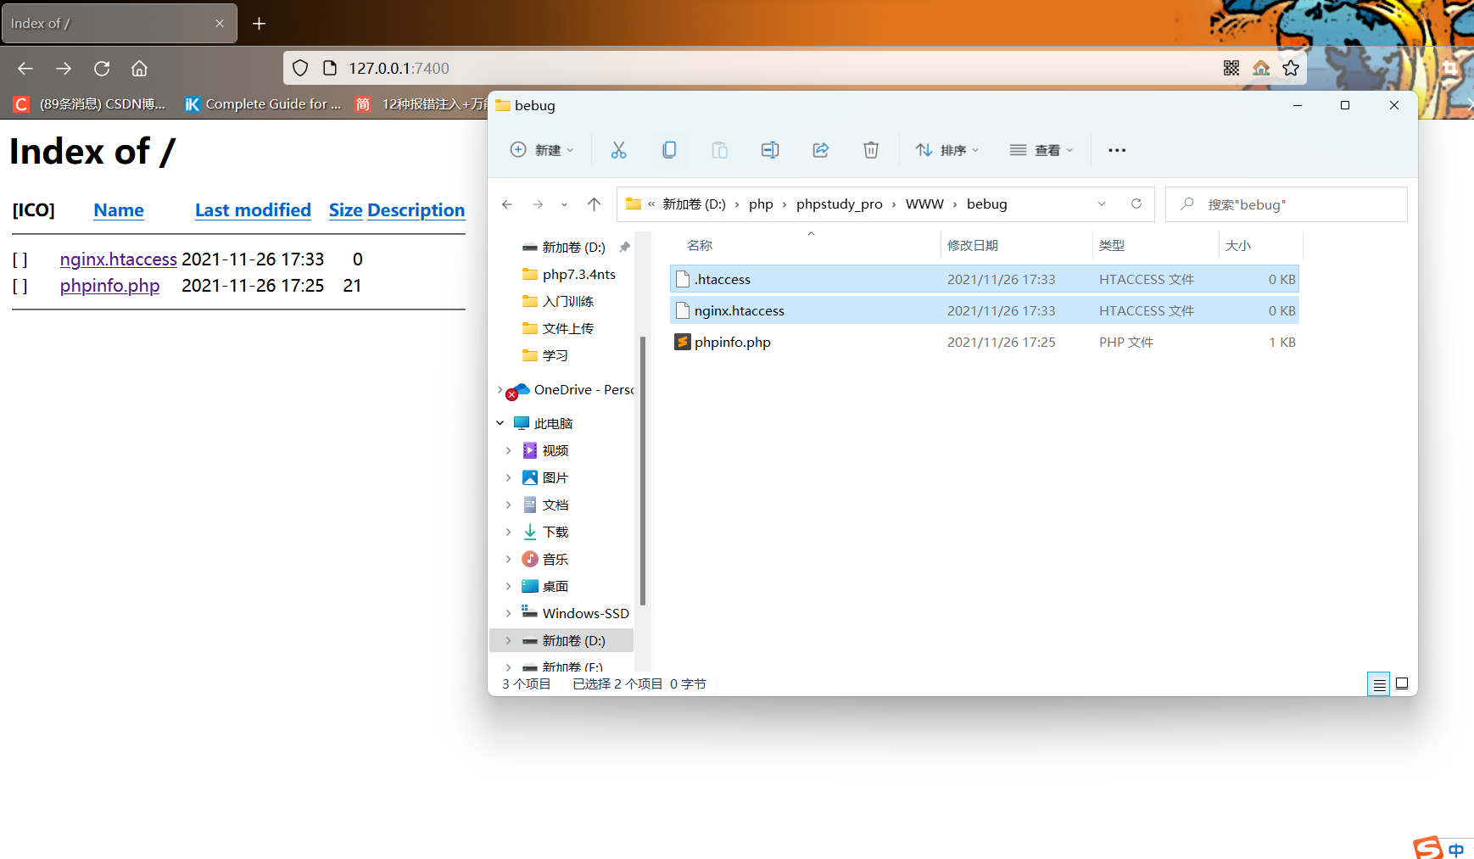Expand 文档 tree node

point(508,505)
